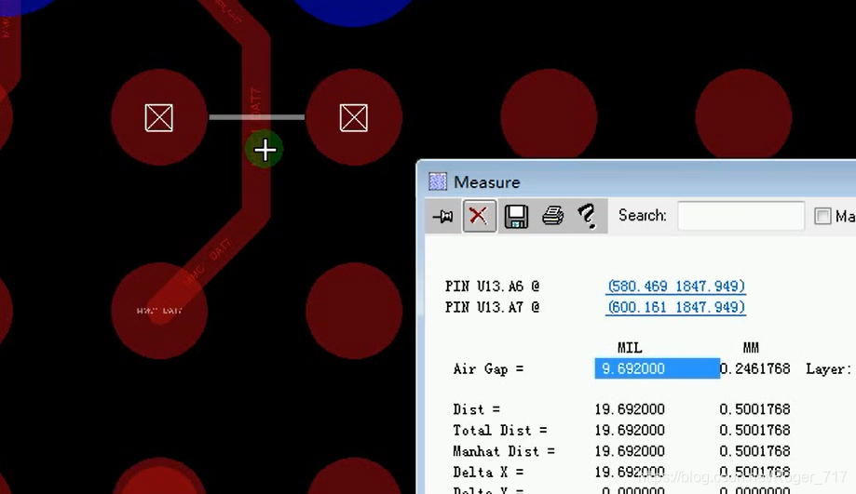The width and height of the screenshot is (856, 494).
Task: Open the U13.A7 coordinate link
Action: 675,307
